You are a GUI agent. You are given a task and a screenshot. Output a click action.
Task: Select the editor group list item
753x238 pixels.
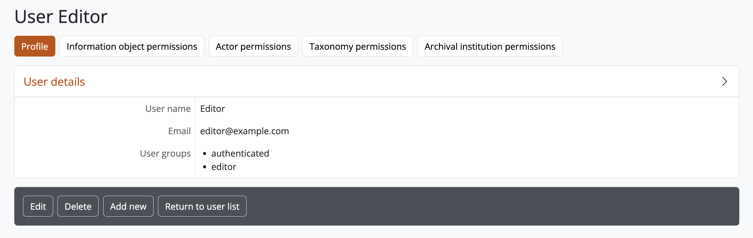point(224,167)
